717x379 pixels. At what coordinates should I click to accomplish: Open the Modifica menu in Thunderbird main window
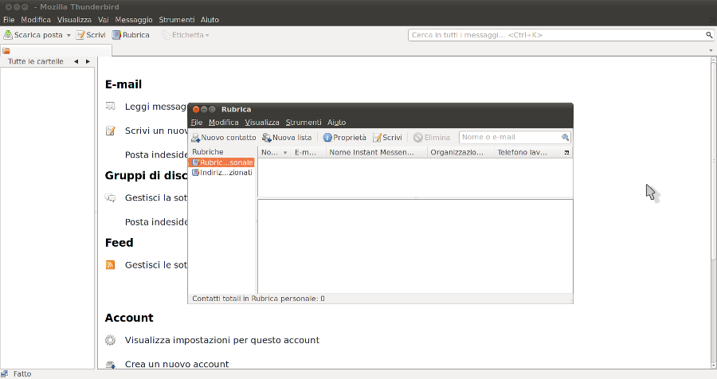[x=36, y=20]
